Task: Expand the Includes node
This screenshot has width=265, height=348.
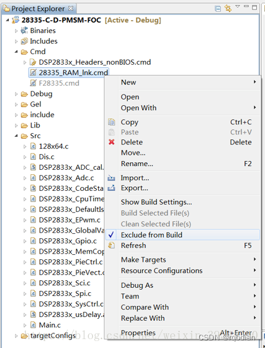Action: tap(16, 41)
